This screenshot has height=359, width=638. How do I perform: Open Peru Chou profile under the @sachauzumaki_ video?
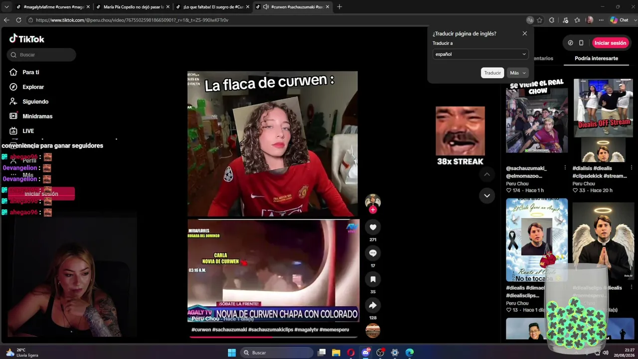tap(517, 183)
